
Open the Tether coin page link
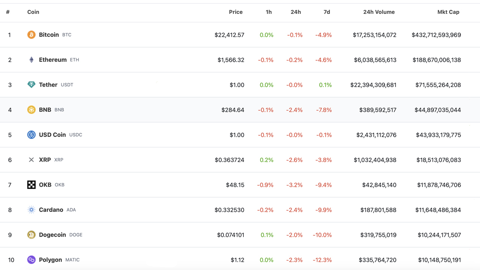point(48,85)
